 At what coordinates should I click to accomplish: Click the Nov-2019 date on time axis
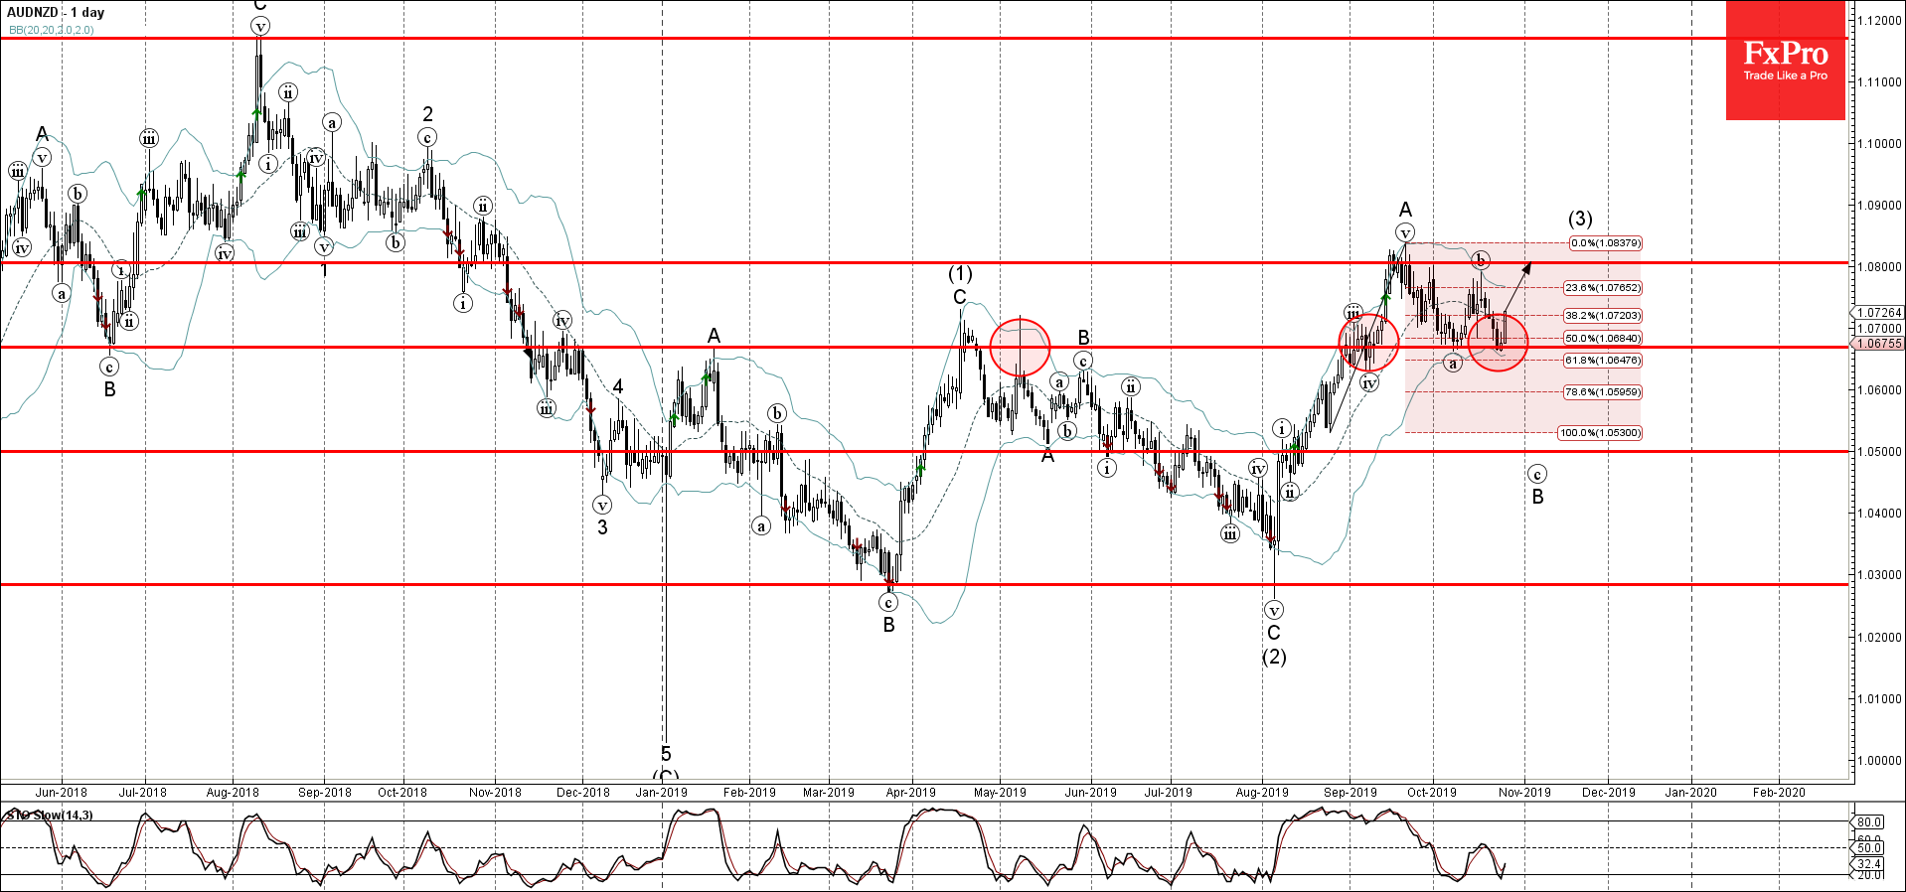tap(1524, 793)
